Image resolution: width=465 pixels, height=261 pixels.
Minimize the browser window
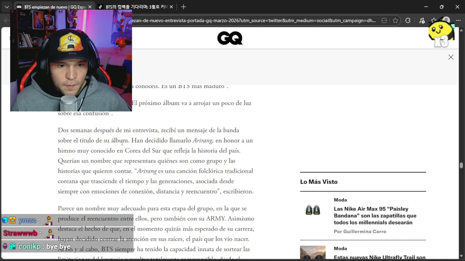point(426,7)
